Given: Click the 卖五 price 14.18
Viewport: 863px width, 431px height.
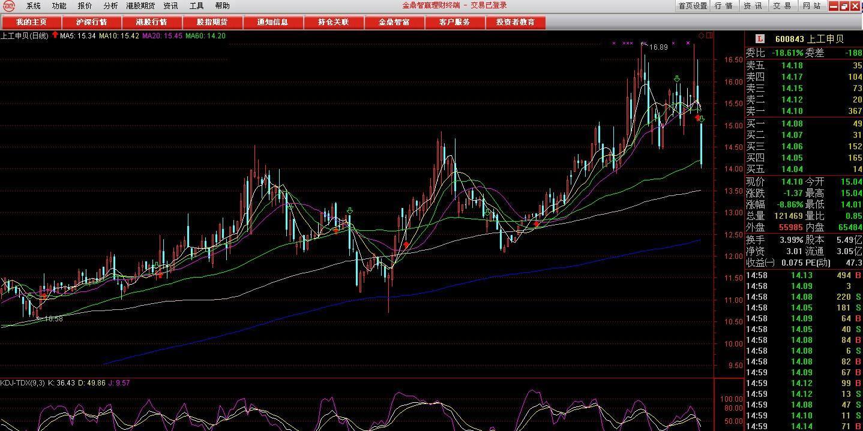Looking at the screenshot, I should click(x=792, y=65).
